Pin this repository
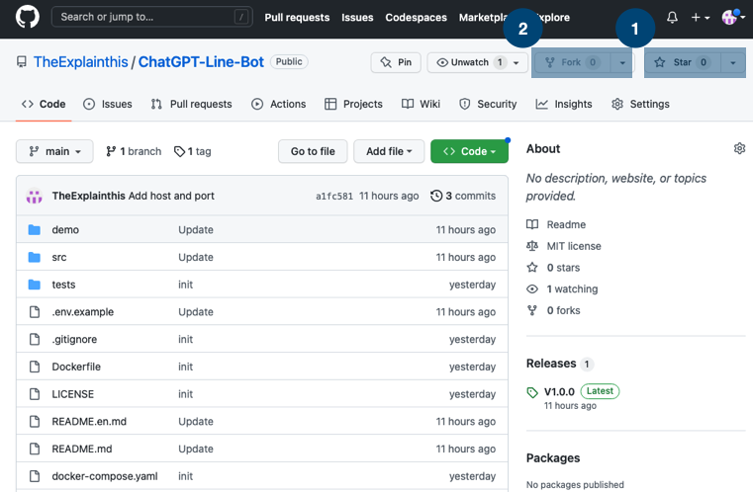Viewport: 753px width, 492px height. pyautogui.click(x=396, y=62)
